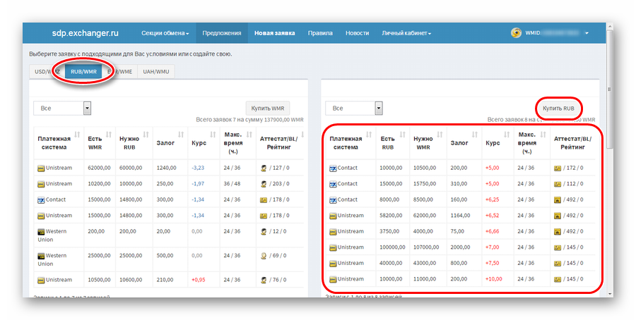Screen dimensions: 636x320
Task: Click the Unistream icon in the 107000,00 WMR row
Action: pyautogui.click(x=333, y=247)
